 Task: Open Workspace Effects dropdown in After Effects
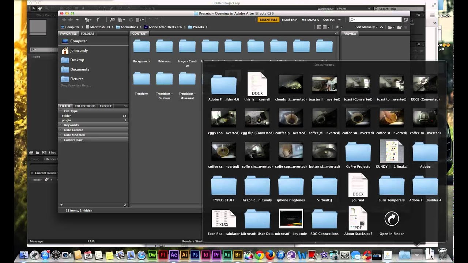pyautogui.click(x=353, y=9)
